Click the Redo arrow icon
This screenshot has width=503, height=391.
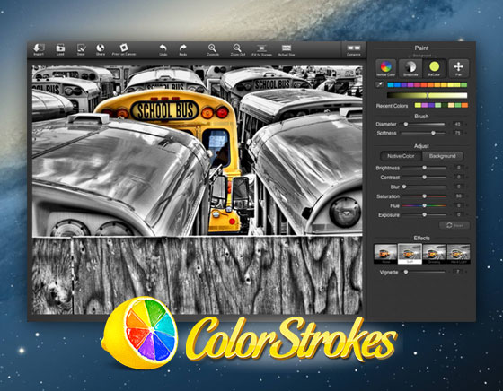(183, 50)
